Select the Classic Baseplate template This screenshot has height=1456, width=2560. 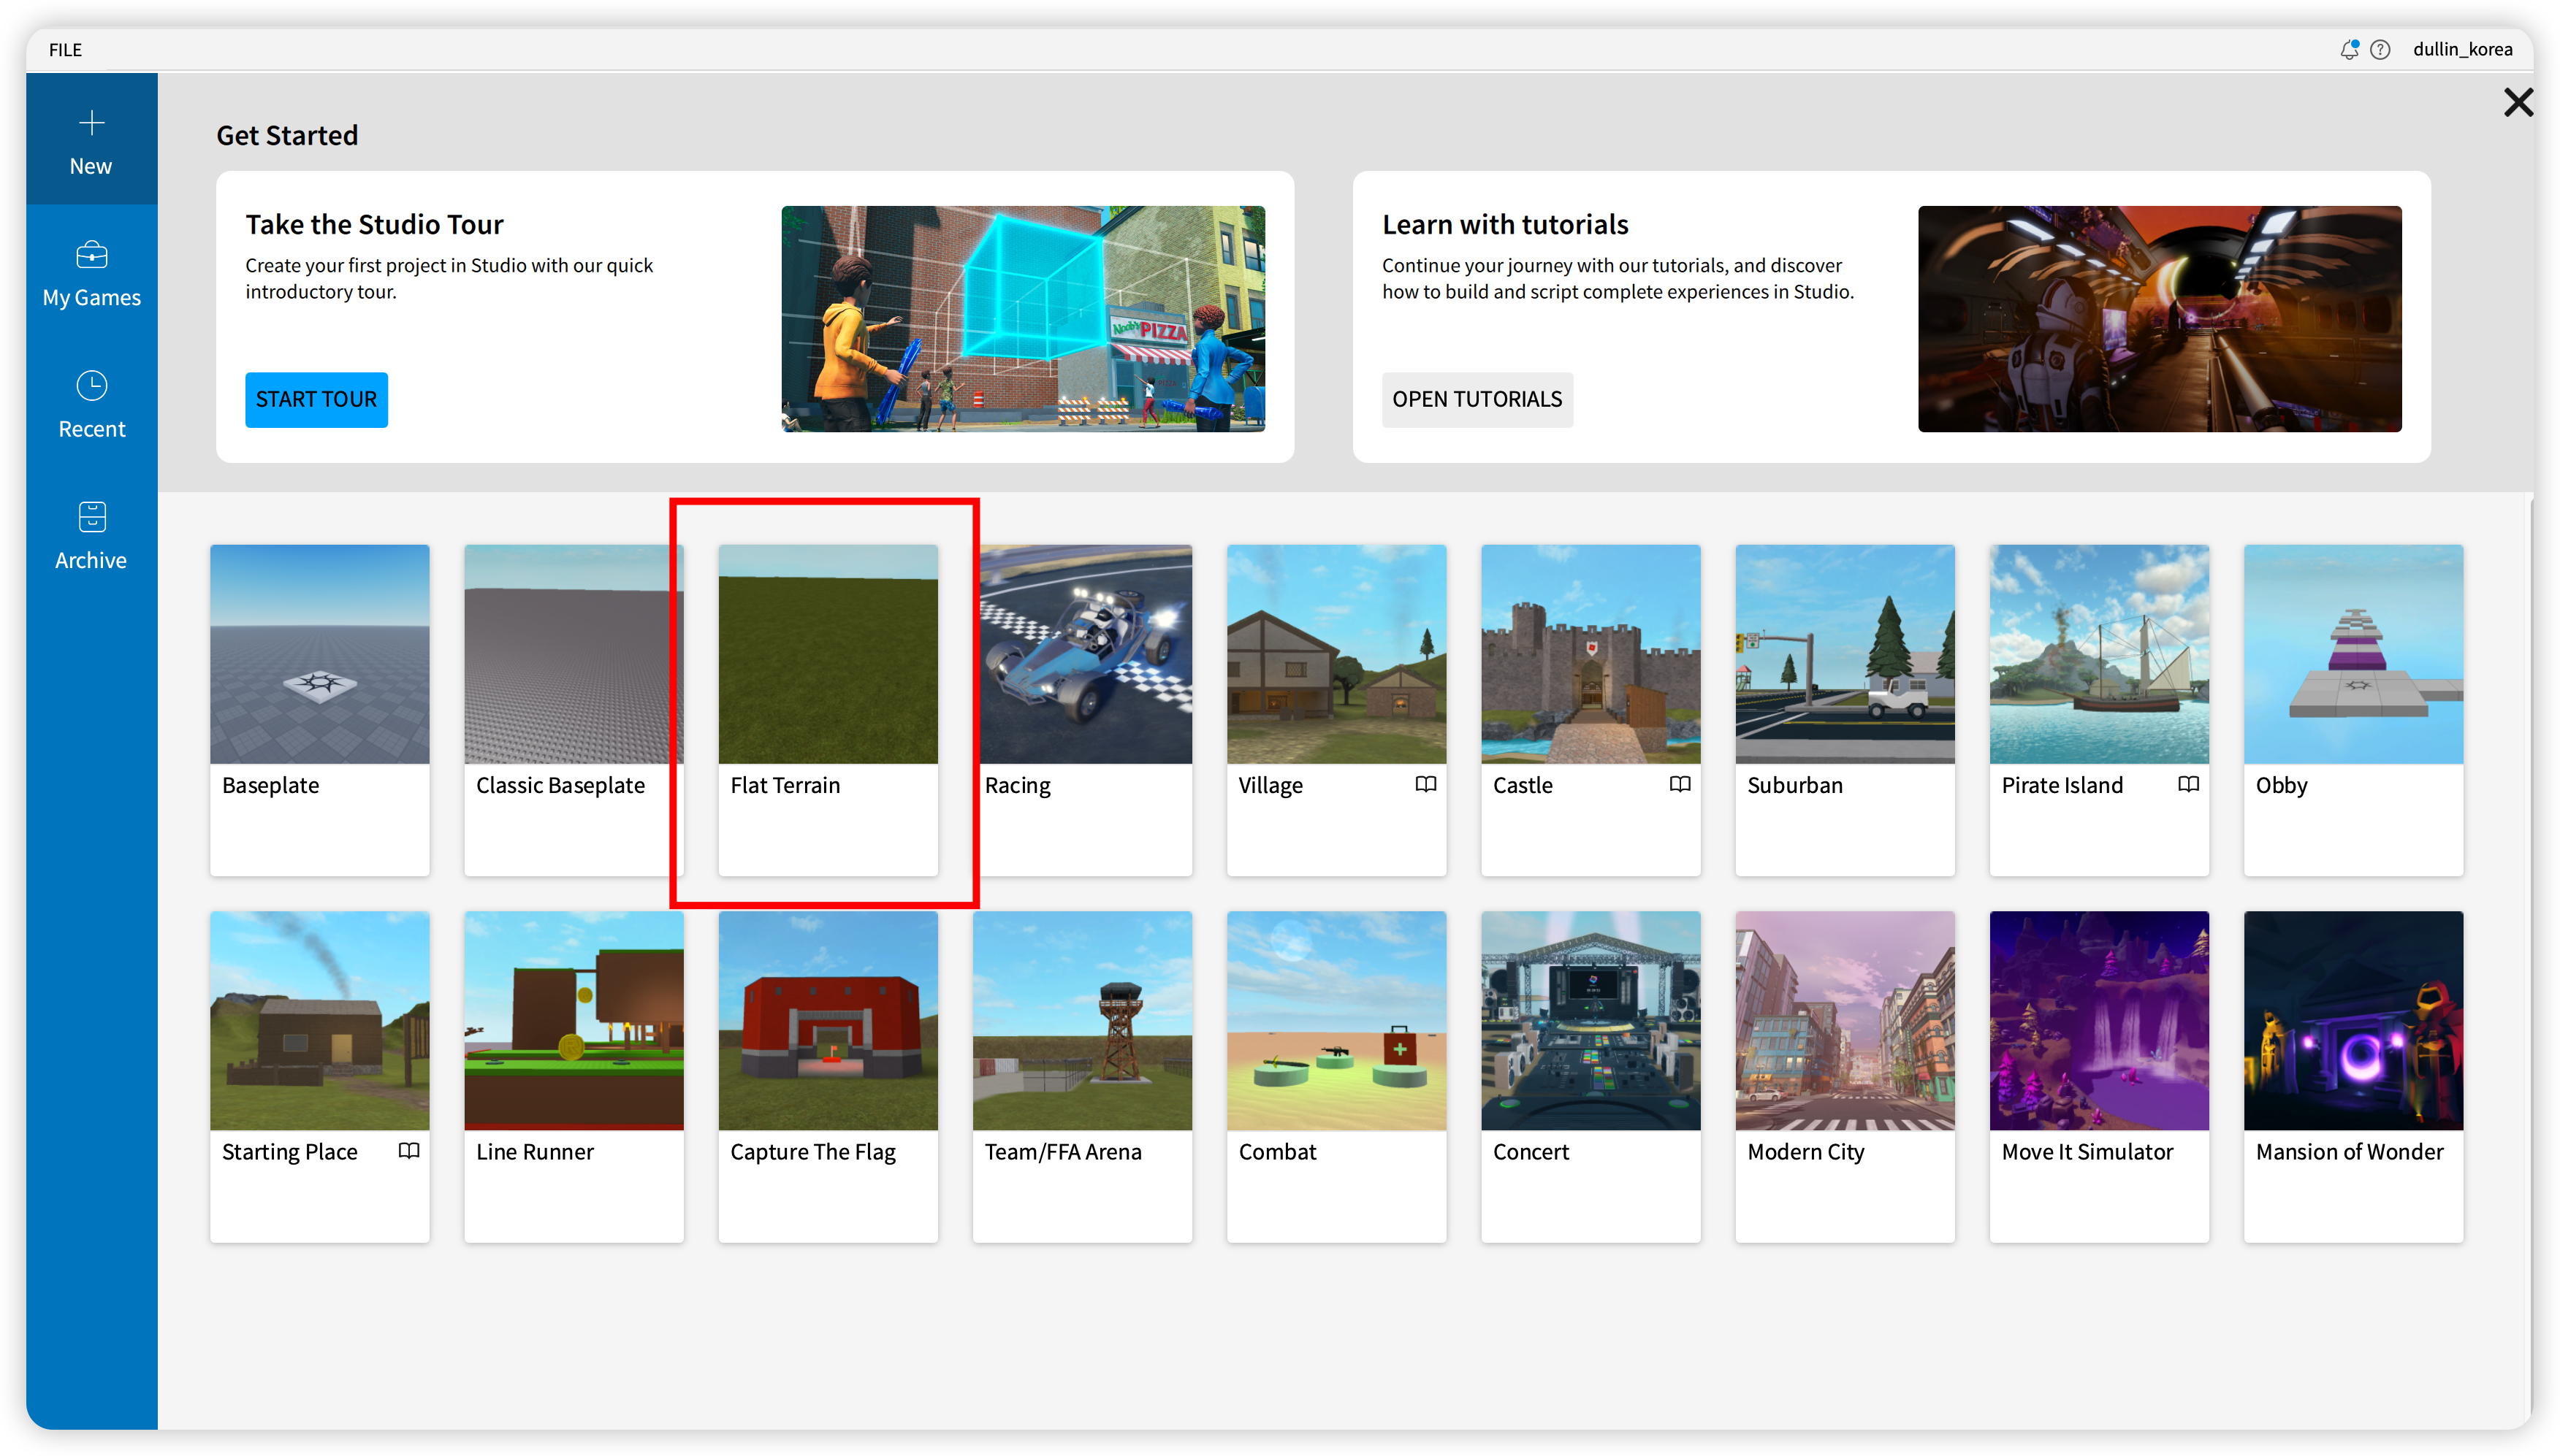574,710
